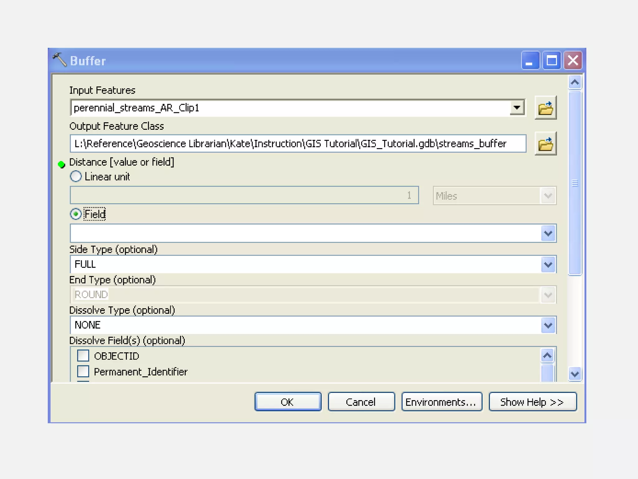Click Show Help to expand panel
The height and width of the screenshot is (479, 638).
pyautogui.click(x=532, y=402)
